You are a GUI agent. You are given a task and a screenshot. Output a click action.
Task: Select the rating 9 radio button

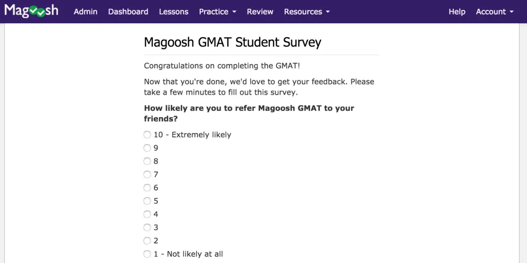(147, 148)
